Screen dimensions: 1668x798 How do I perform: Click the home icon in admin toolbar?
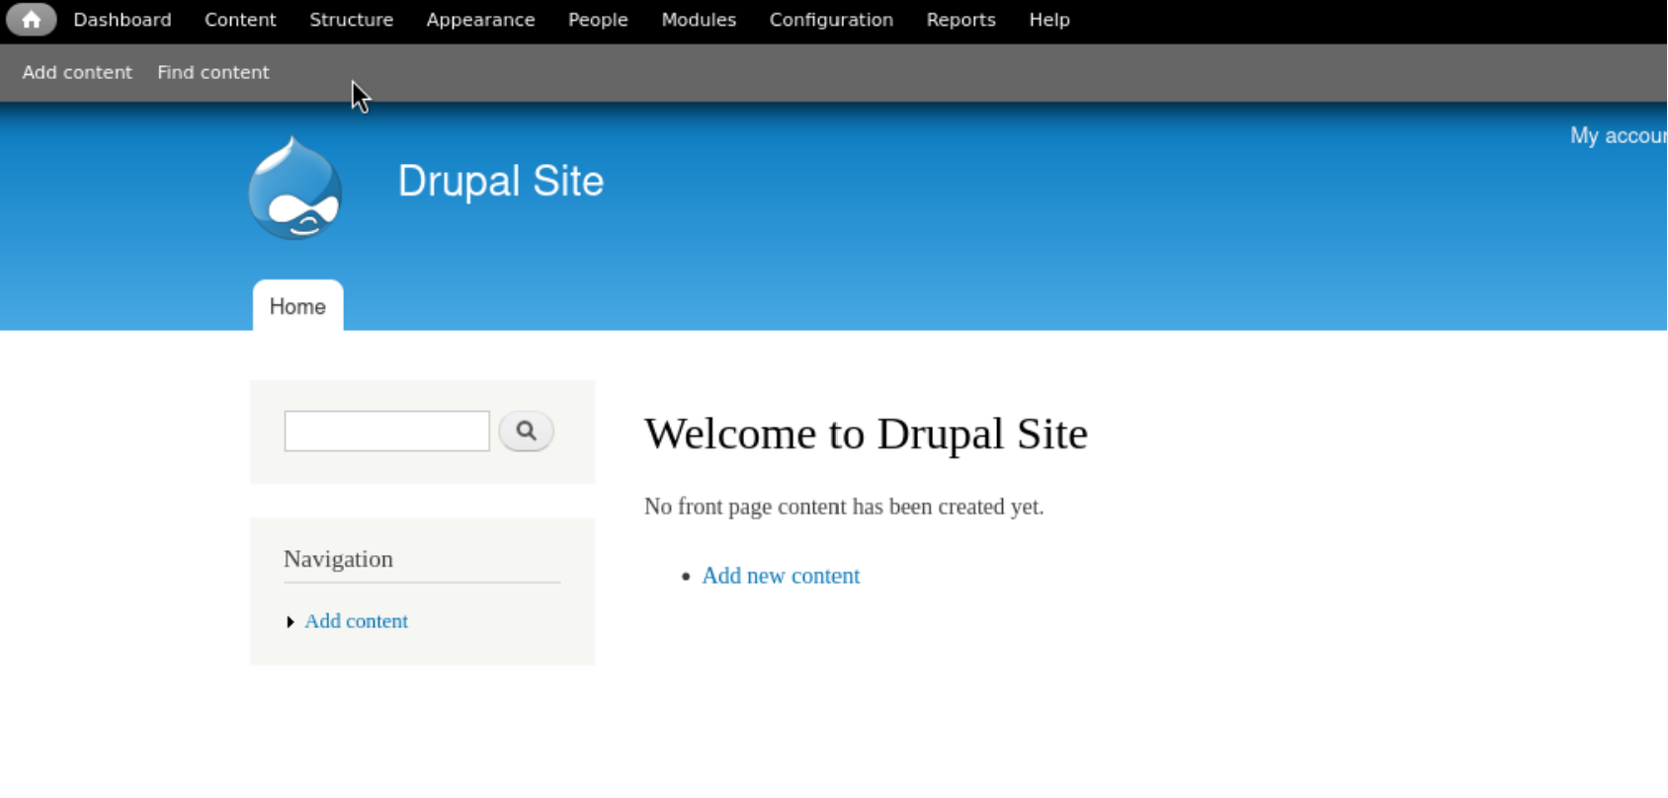[x=31, y=20]
